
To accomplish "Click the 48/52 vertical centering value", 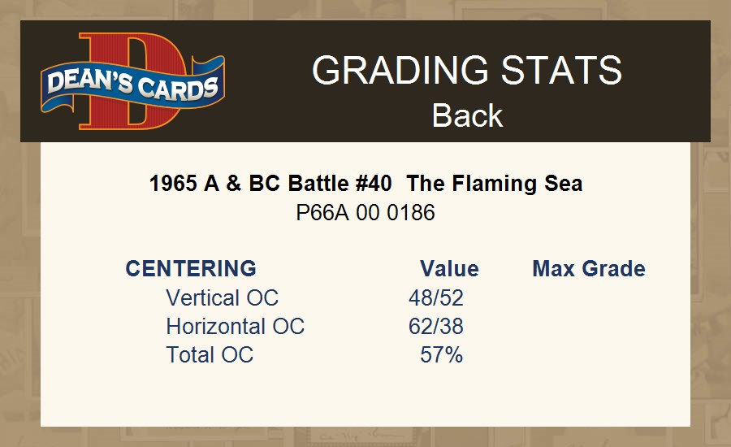I will pyautogui.click(x=436, y=298).
